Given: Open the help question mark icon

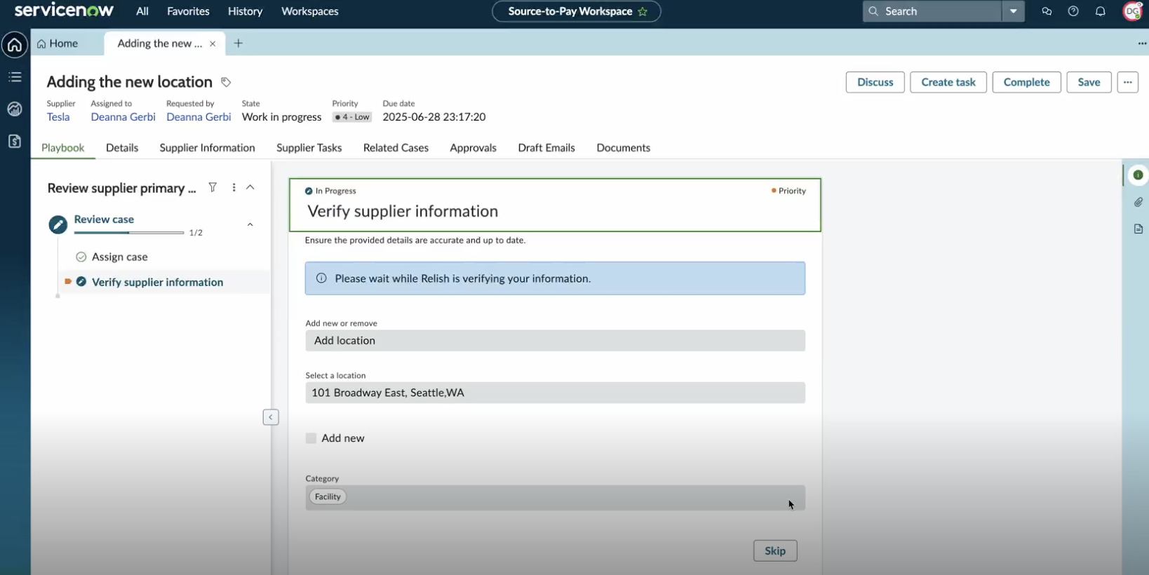Looking at the screenshot, I should tap(1073, 11).
